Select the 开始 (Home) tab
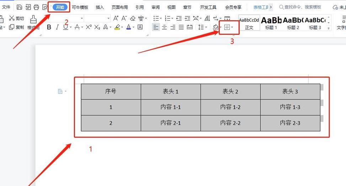 (60, 7)
